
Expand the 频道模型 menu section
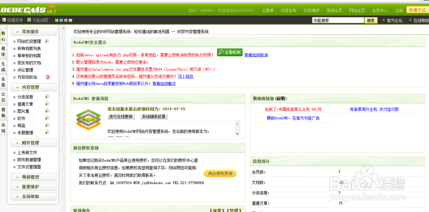(x=33, y=177)
